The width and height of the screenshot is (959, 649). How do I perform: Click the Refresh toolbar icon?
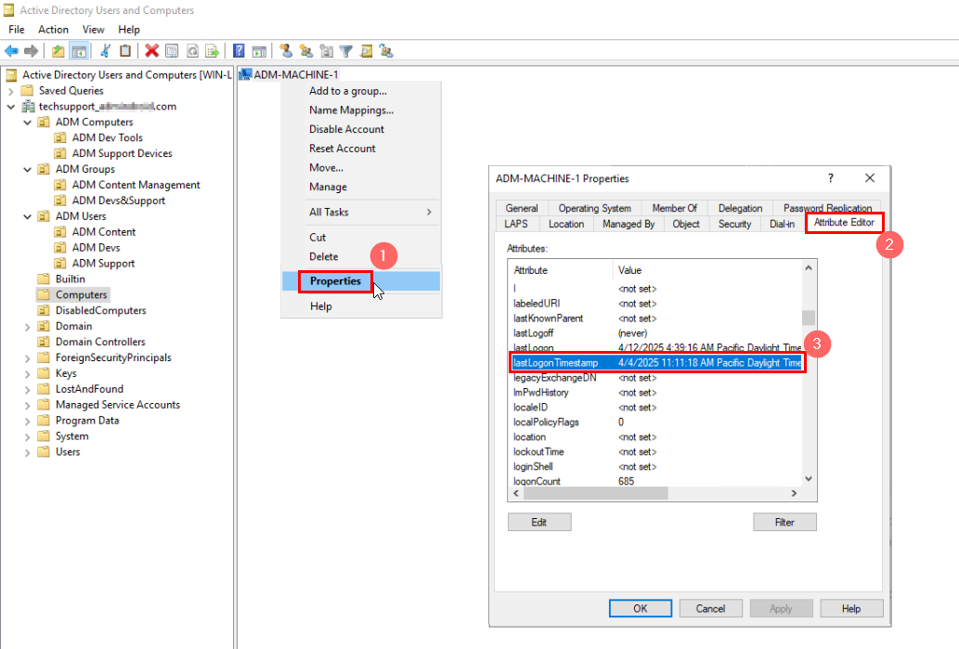point(192,51)
